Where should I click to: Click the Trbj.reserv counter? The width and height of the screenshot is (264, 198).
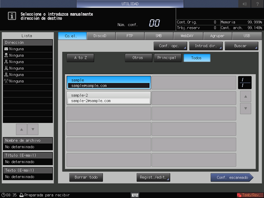[x=197, y=28]
